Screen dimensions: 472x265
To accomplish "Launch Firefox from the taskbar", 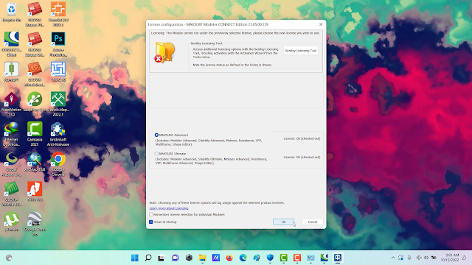I will (x=229, y=258).
